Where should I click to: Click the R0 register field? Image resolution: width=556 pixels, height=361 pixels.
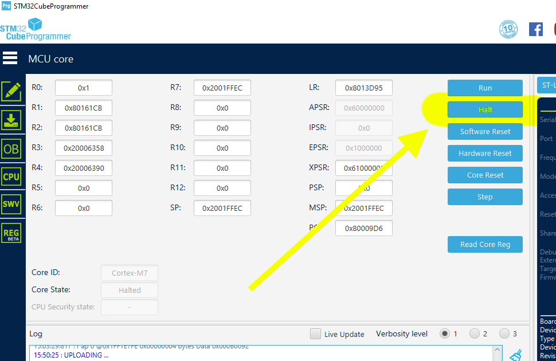click(84, 88)
